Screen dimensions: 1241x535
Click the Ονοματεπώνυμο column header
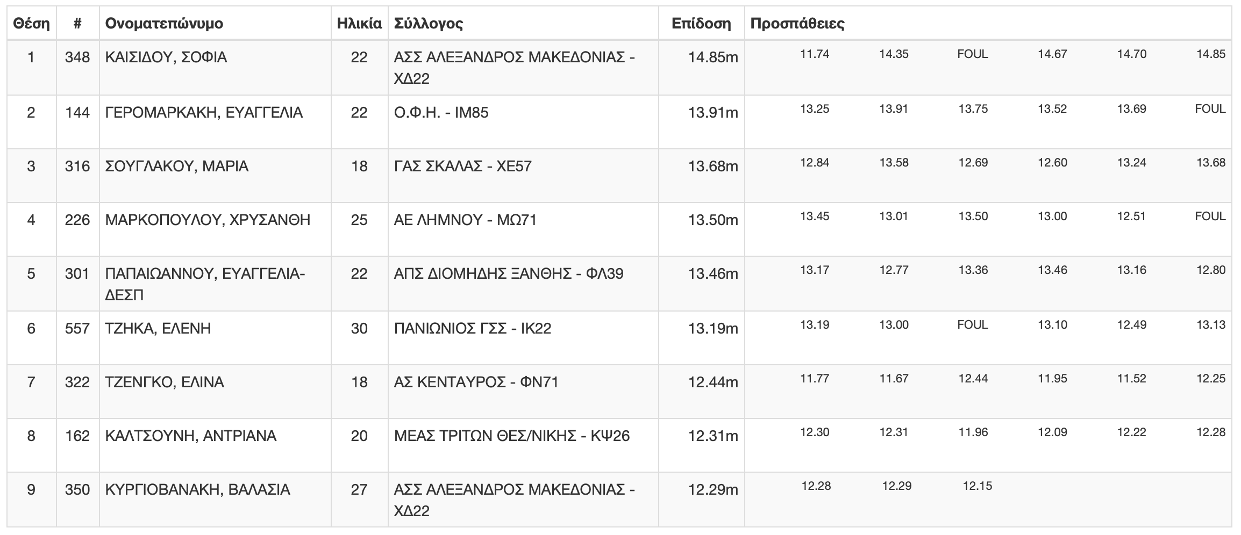tap(164, 24)
